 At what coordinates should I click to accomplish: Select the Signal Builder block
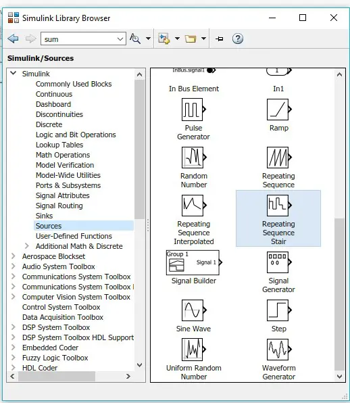click(194, 267)
